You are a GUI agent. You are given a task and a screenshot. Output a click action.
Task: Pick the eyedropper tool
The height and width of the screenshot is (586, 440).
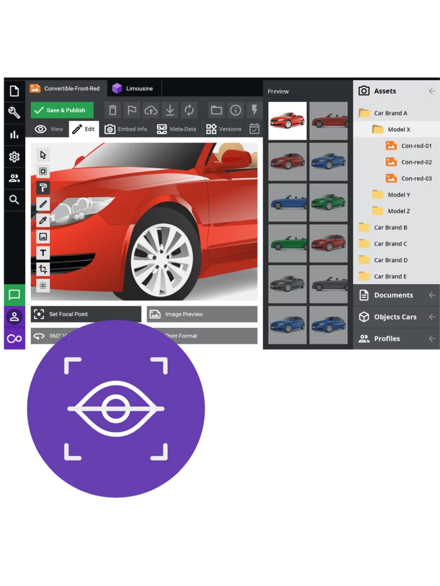pyautogui.click(x=43, y=220)
